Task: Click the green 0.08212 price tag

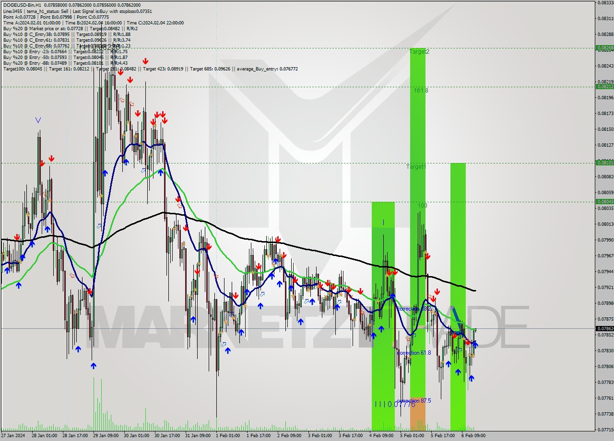Action: (604, 87)
